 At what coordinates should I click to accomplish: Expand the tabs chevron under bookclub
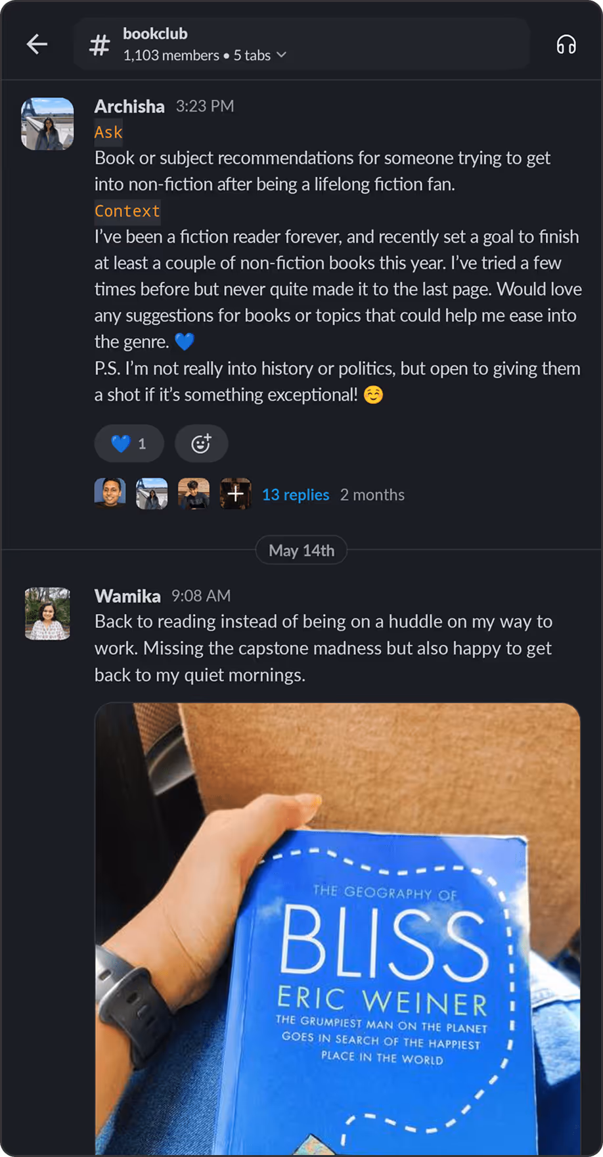point(282,55)
